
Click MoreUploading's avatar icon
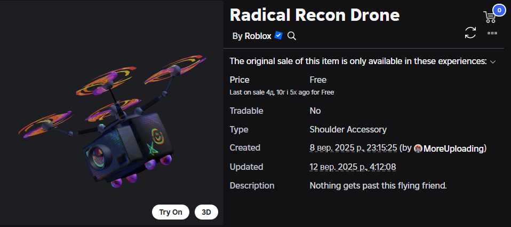(x=418, y=148)
